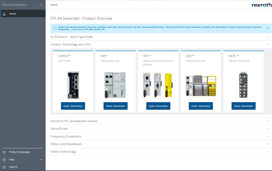This screenshot has width=272, height=171.
Task: Click the S20-** card title
Action: click(190, 56)
